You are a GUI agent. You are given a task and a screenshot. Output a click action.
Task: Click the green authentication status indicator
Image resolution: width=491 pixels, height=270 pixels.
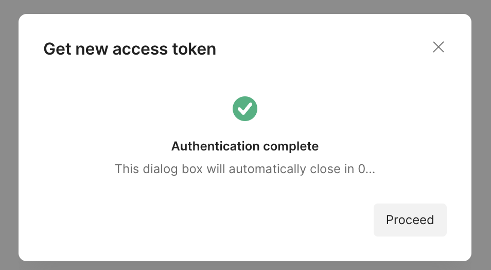pyautogui.click(x=245, y=109)
